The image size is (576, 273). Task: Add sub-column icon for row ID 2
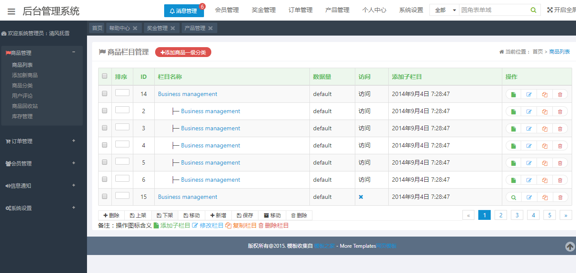[x=513, y=111]
